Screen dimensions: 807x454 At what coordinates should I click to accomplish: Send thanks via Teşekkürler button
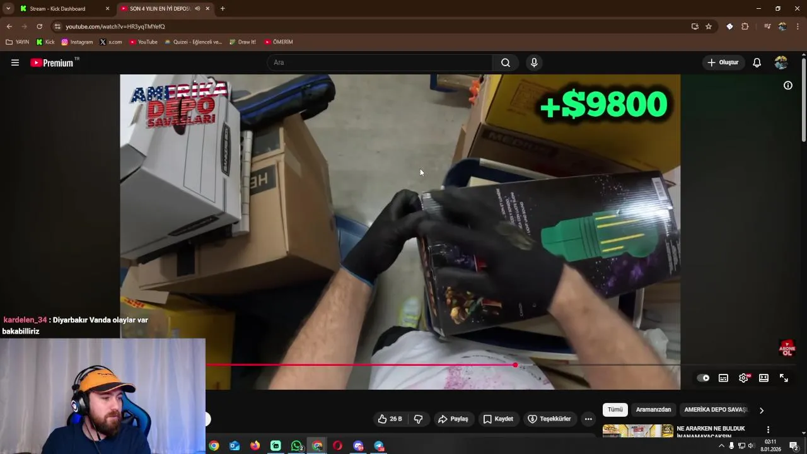[x=549, y=419]
